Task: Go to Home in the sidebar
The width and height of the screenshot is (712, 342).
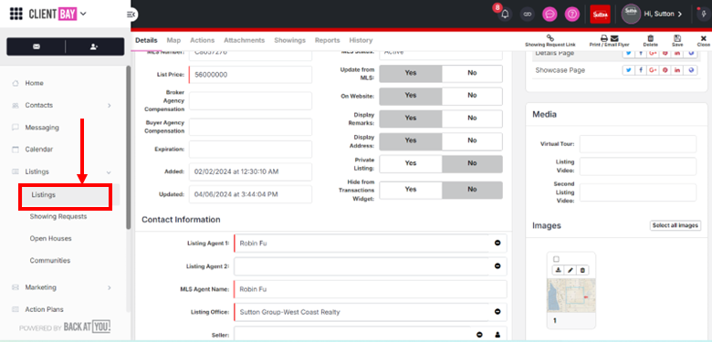Action: tap(34, 84)
